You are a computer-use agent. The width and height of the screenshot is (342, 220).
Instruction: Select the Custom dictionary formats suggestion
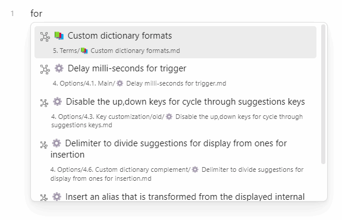175,42
